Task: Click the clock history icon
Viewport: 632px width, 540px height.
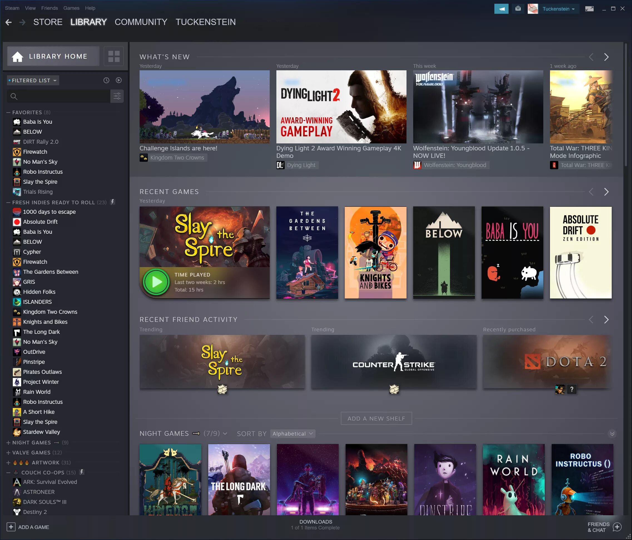Action: [106, 80]
